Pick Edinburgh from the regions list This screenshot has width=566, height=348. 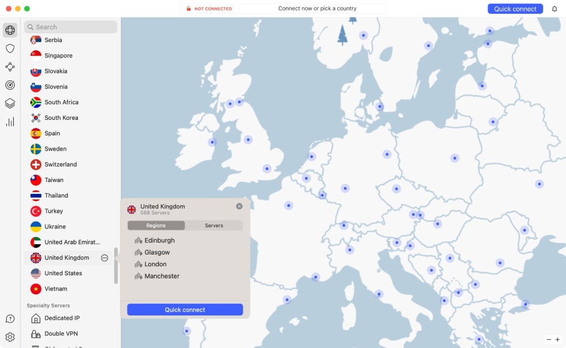pos(159,240)
